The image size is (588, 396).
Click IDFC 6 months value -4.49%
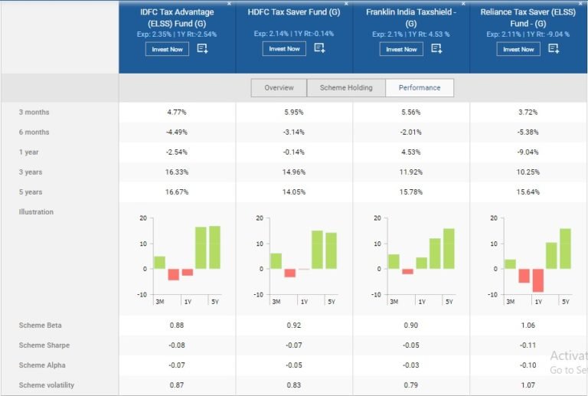click(177, 132)
